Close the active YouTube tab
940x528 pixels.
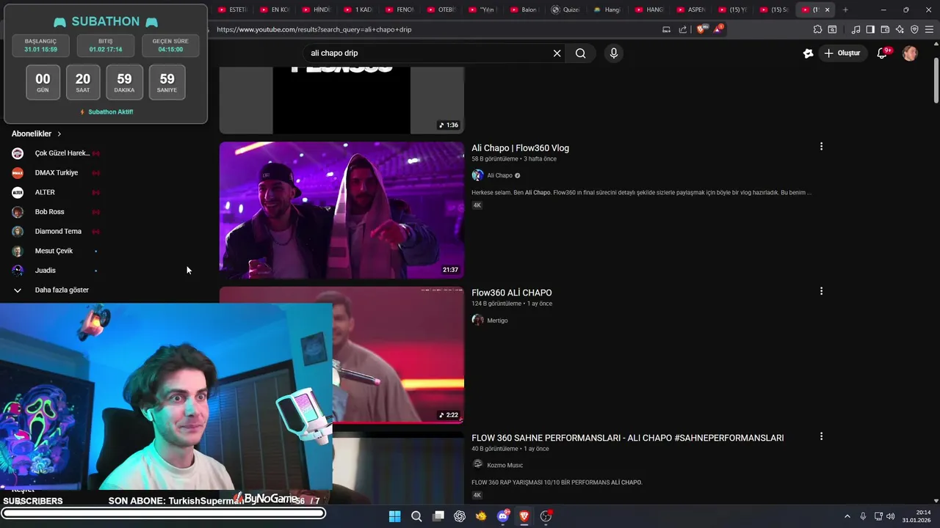click(828, 10)
